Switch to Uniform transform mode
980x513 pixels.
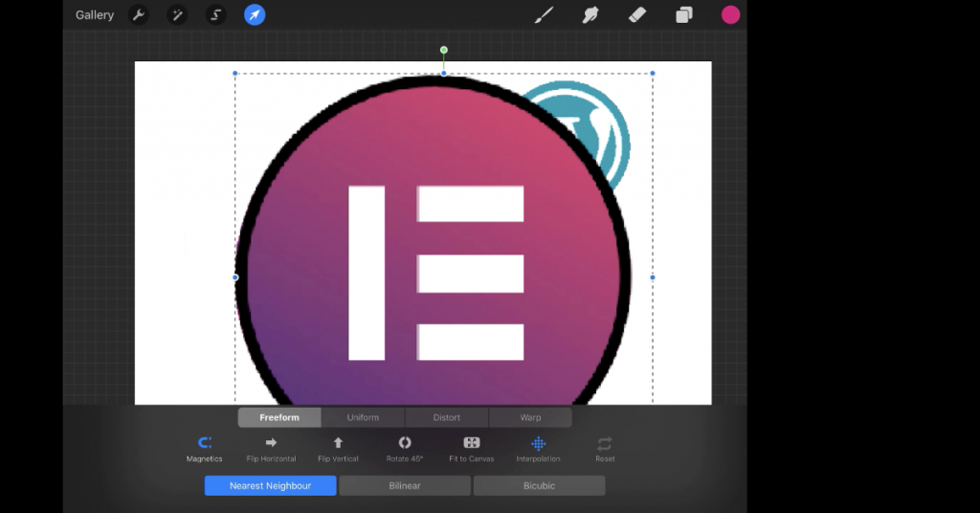click(363, 417)
